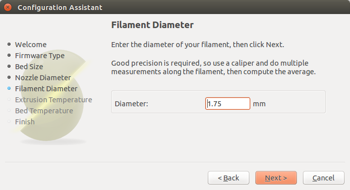Viewport: 350px width, 190px height.
Task: Go back with the Back button
Action: 228,178
